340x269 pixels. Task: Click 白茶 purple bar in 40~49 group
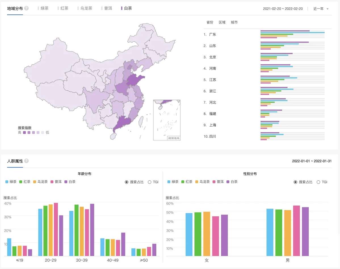(123, 244)
